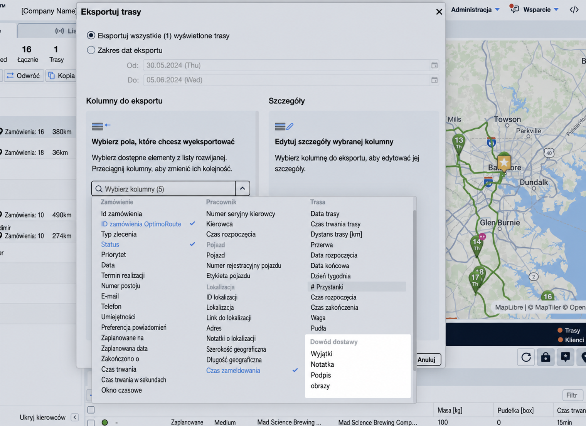Screen dimensions: 586x426
Task: Collapse the Wybierz kolumny dropdown chevron
Action: click(242, 188)
